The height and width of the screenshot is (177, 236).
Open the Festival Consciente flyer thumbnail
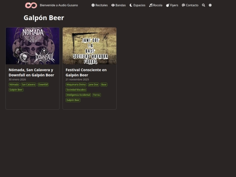[x=90, y=46]
